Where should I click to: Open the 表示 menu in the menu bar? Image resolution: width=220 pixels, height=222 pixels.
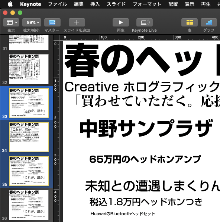190,4
